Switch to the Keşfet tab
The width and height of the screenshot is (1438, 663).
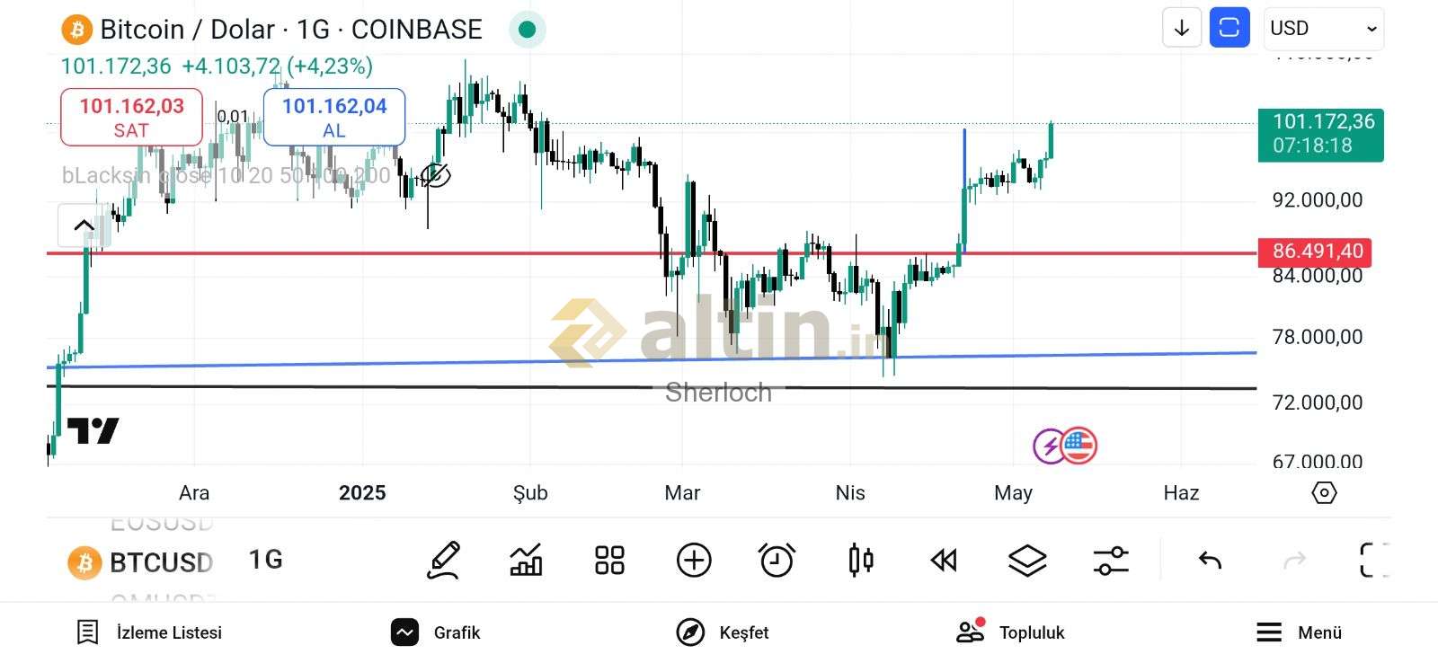point(723,632)
